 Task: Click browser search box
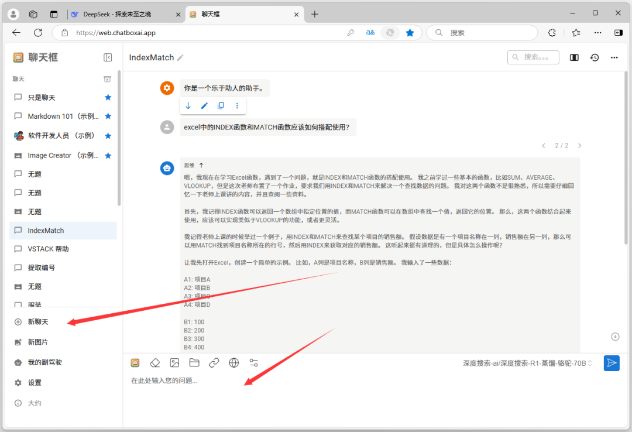(x=482, y=33)
